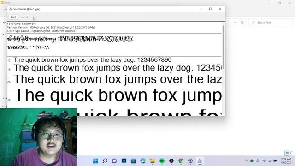Viewport: 295px width, 166px height.
Task: Click the battery tray icon
Action: pos(275,161)
